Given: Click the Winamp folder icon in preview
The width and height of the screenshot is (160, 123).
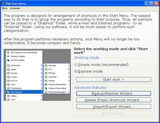Looking at the screenshot, I should pyautogui.click(x=46, y=81).
